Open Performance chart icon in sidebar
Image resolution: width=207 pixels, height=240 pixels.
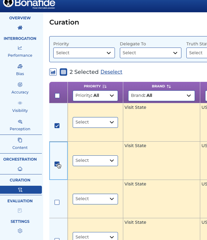(x=20, y=48)
